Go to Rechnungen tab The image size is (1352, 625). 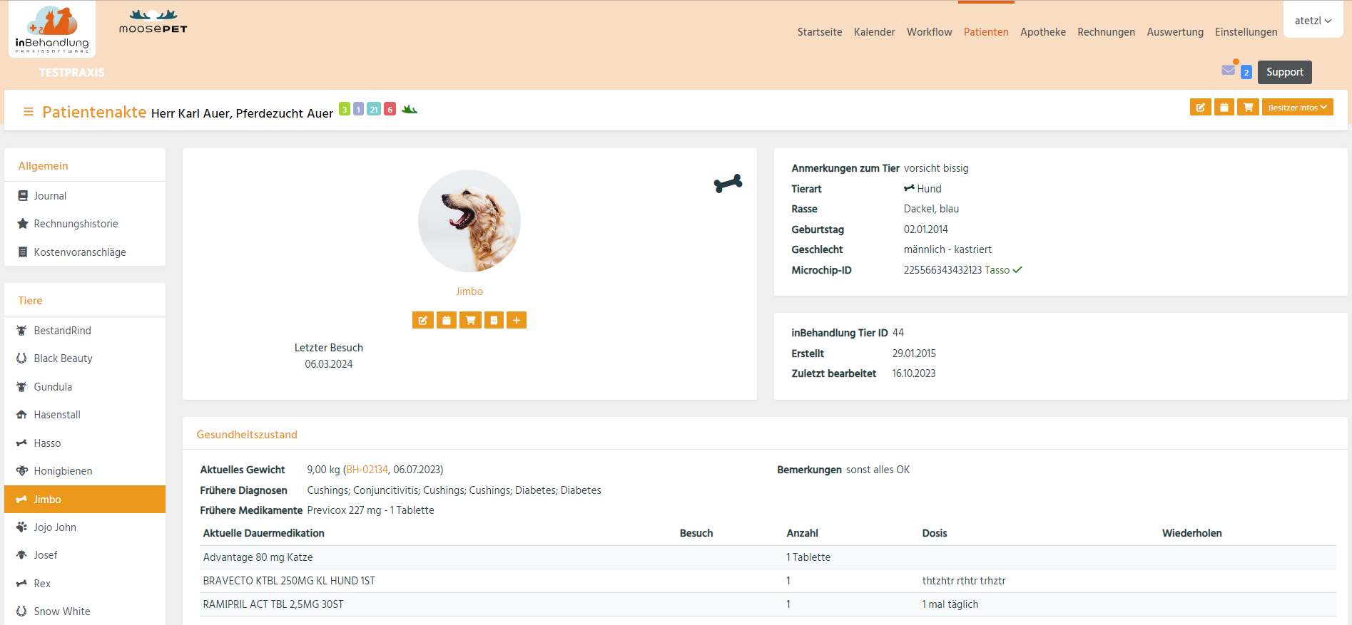click(x=1107, y=32)
